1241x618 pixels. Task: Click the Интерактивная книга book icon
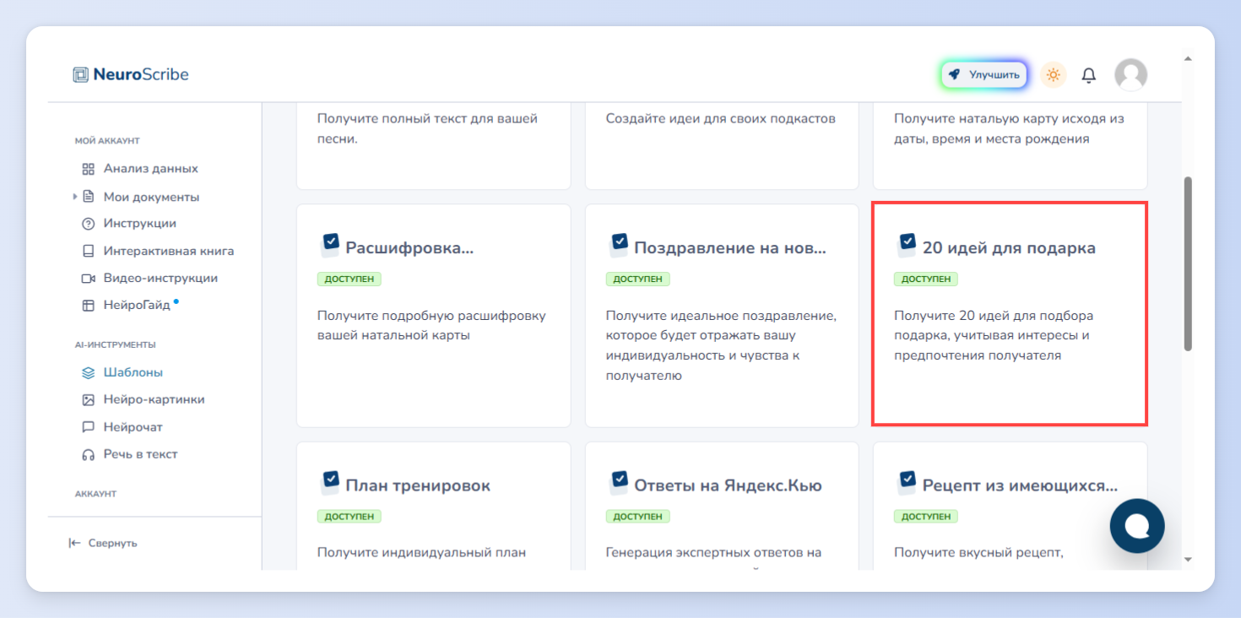click(x=88, y=251)
